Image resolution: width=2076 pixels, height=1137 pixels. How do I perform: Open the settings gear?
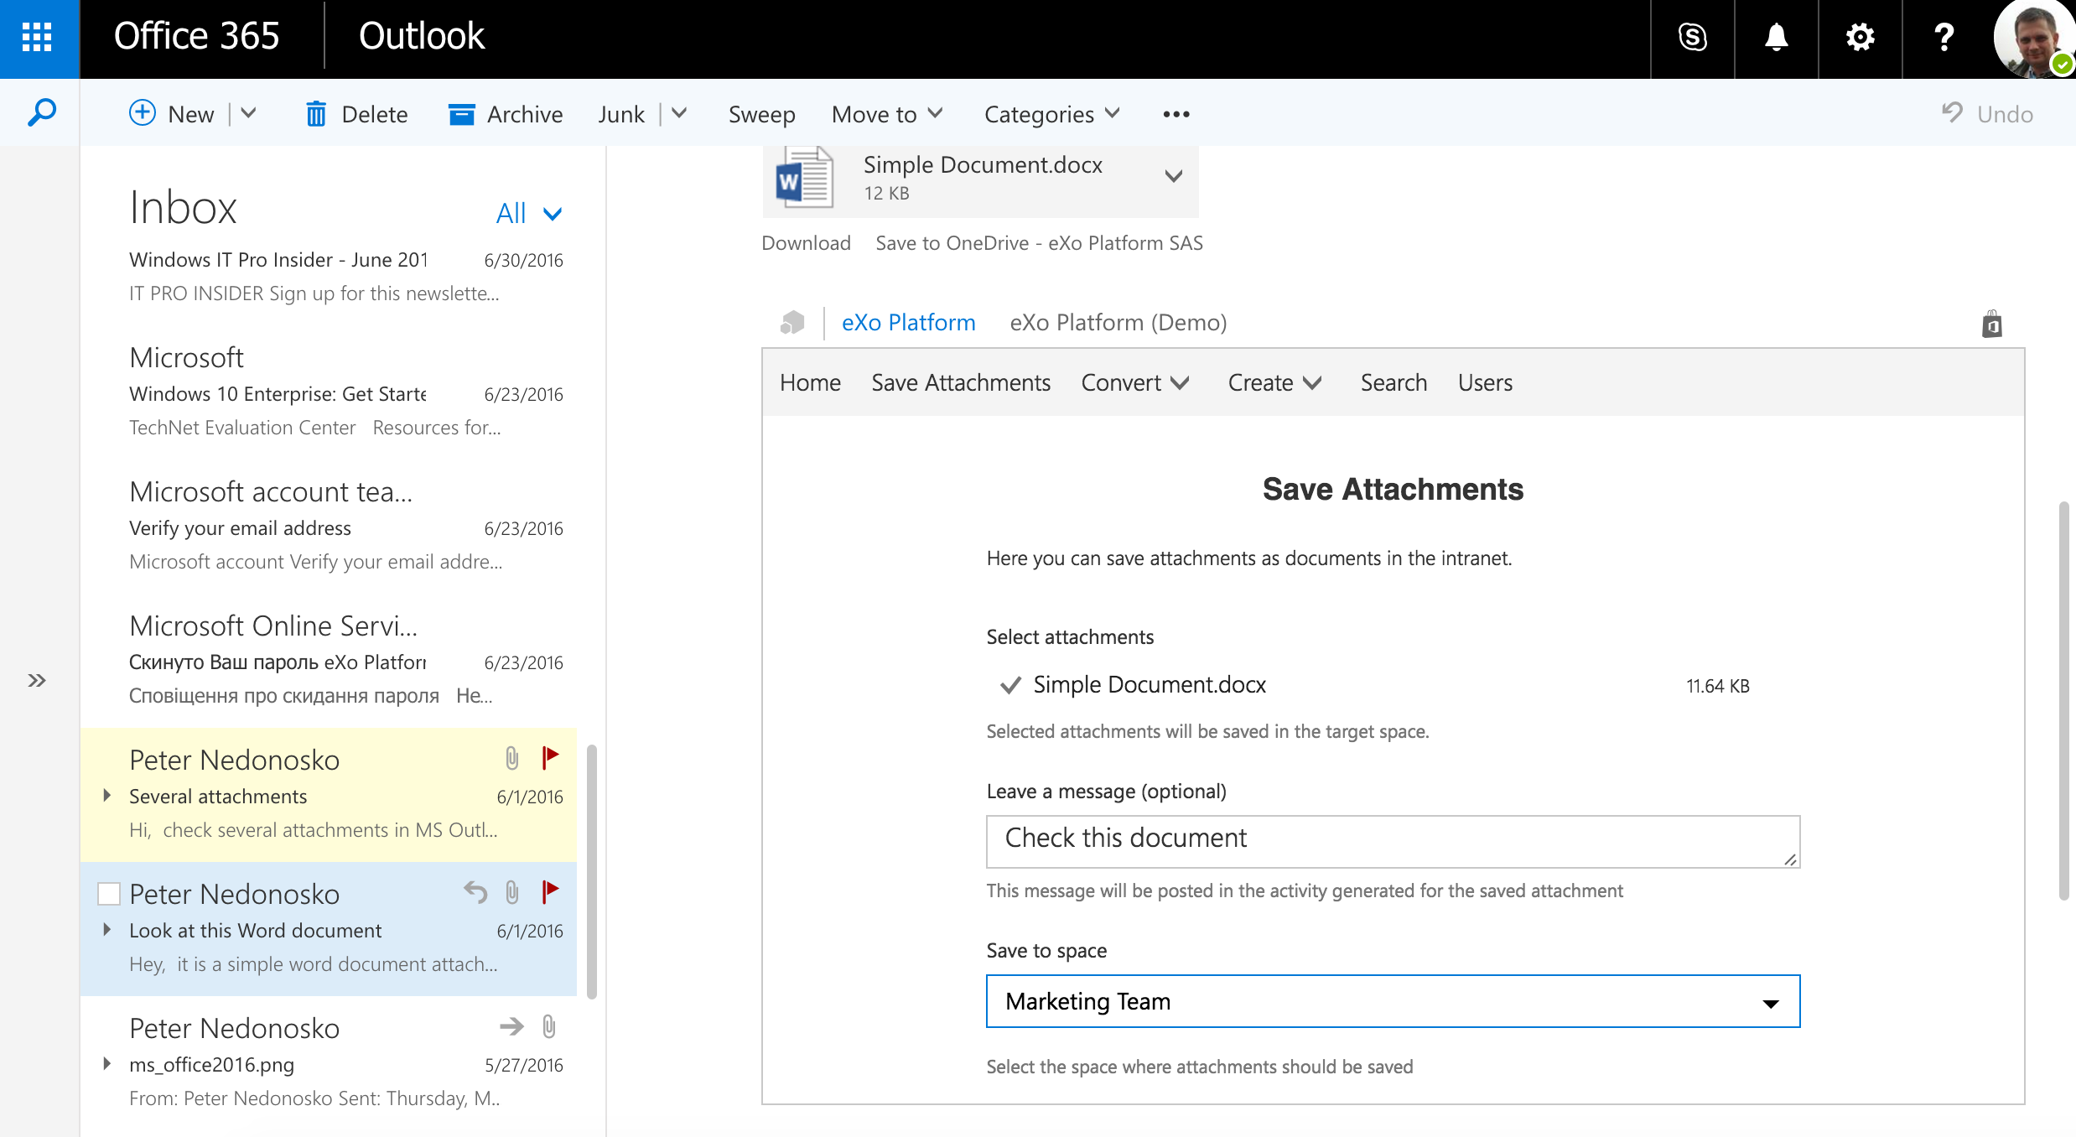[x=1860, y=37]
